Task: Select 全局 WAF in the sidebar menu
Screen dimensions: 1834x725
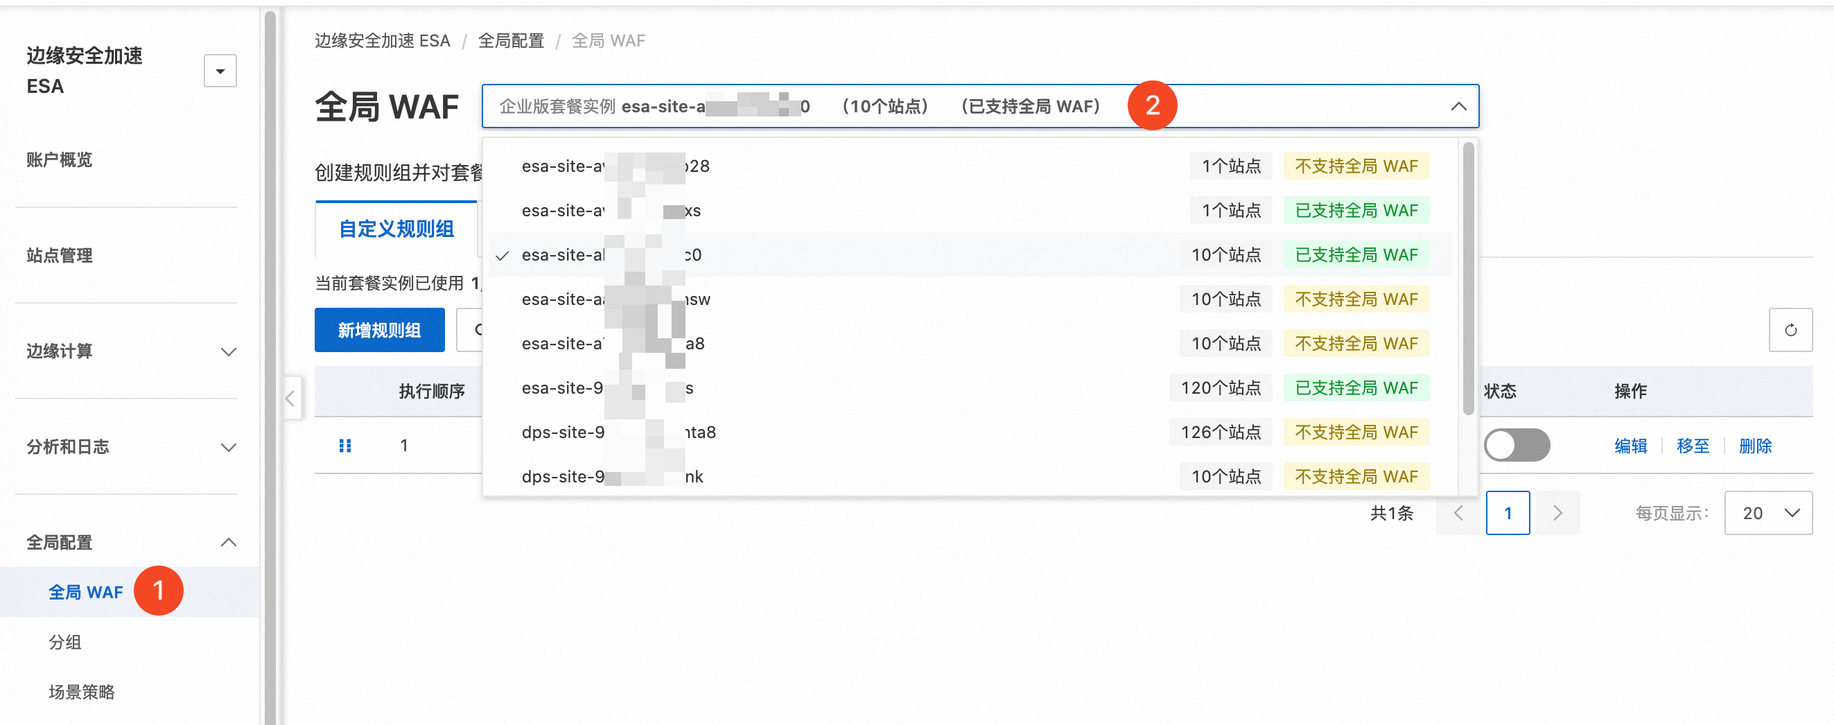Action: tap(85, 592)
